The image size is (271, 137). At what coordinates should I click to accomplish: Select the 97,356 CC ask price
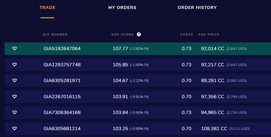(213, 97)
